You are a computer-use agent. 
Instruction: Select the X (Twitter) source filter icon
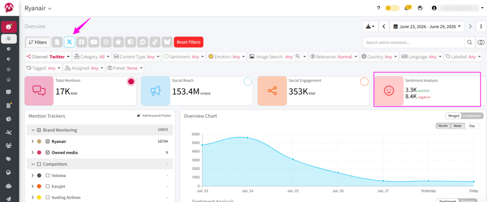pos(69,42)
